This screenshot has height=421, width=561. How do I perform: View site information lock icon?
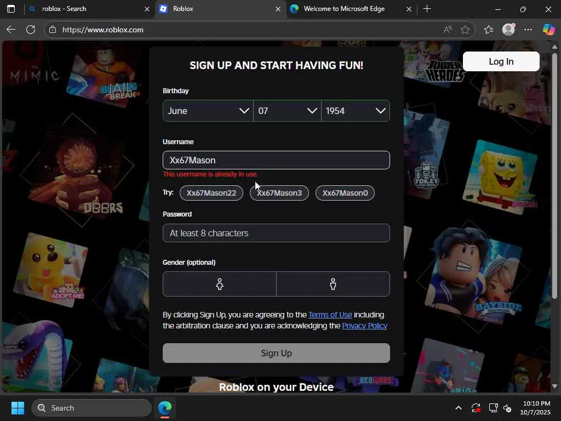[x=53, y=30]
